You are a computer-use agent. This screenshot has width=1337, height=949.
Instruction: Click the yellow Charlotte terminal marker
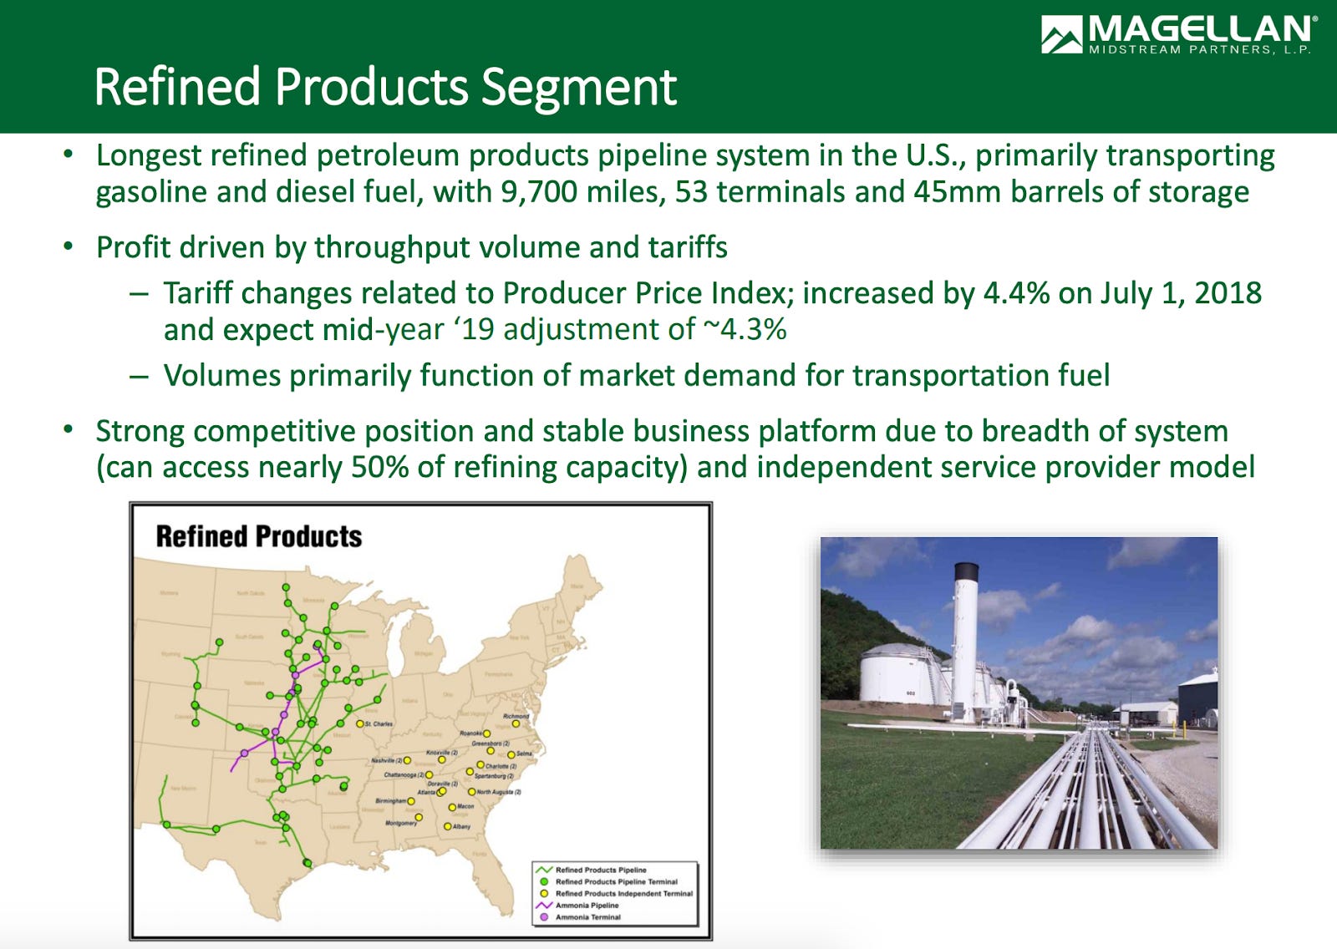coord(480,764)
